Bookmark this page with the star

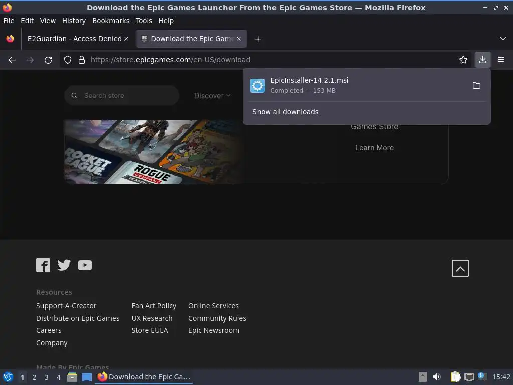(463, 60)
